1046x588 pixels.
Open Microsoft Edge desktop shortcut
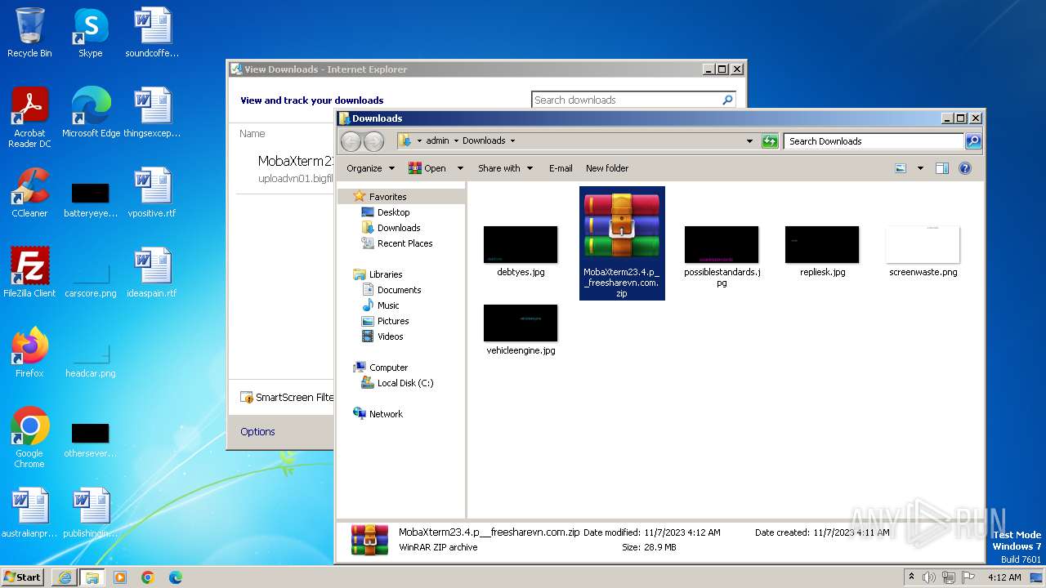[x=91, y=112]
